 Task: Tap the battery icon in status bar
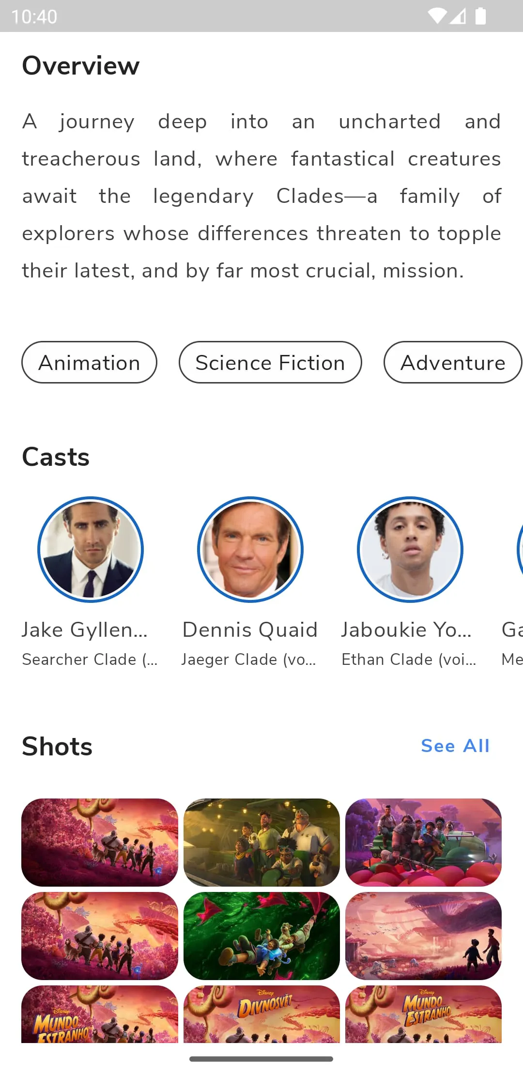pyautogui.click(x=480, y=16)
